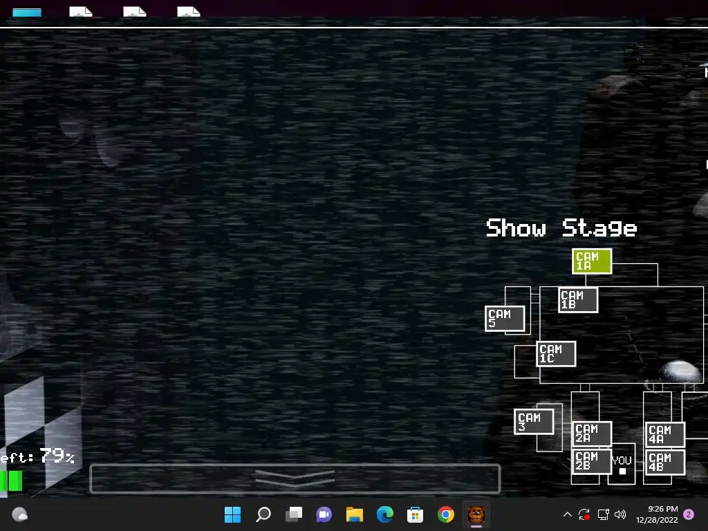Open the weather widget on the taskbar
Image resolution: width=708 pixels, height=531 pixels.
point(19,514)
